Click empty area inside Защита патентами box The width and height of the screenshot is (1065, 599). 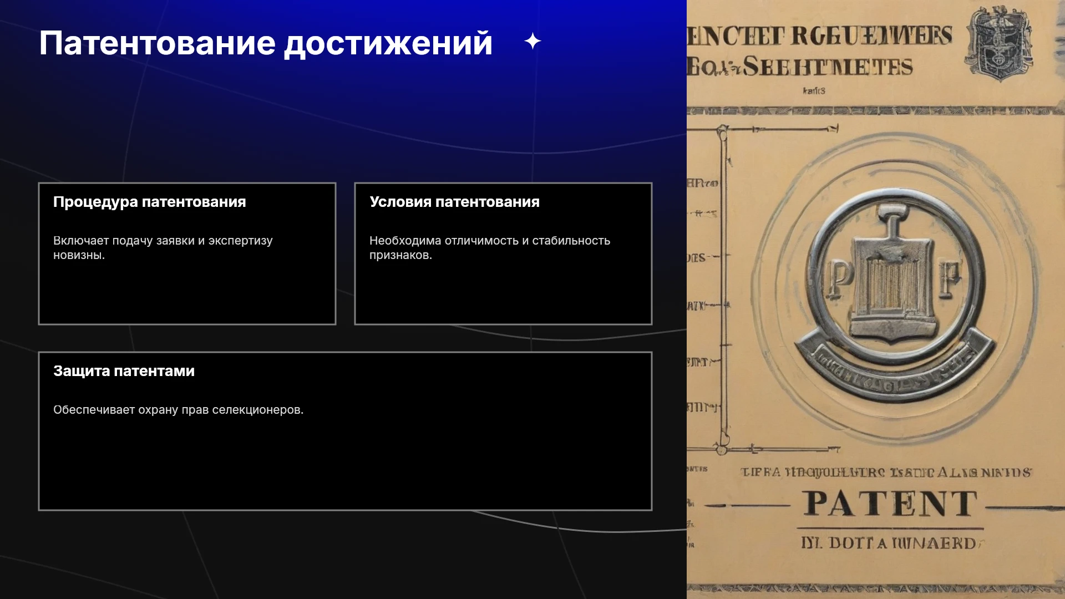[x=345, y=466]
